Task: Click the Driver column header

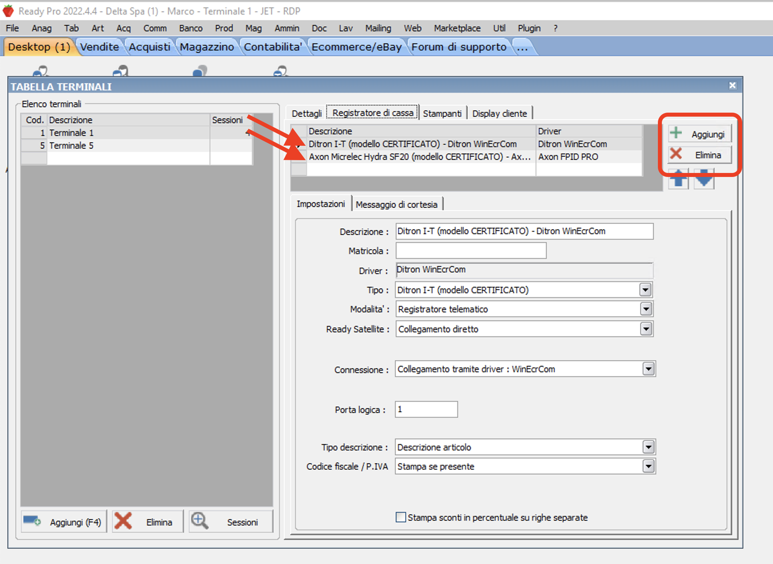Action: [x=589, y=131]
